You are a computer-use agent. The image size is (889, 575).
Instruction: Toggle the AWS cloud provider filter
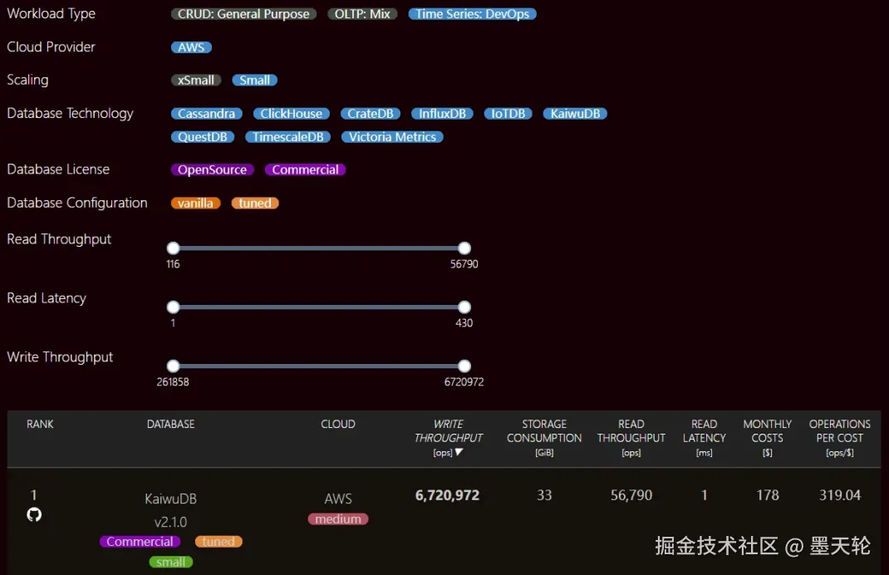(x=191, y=47)
